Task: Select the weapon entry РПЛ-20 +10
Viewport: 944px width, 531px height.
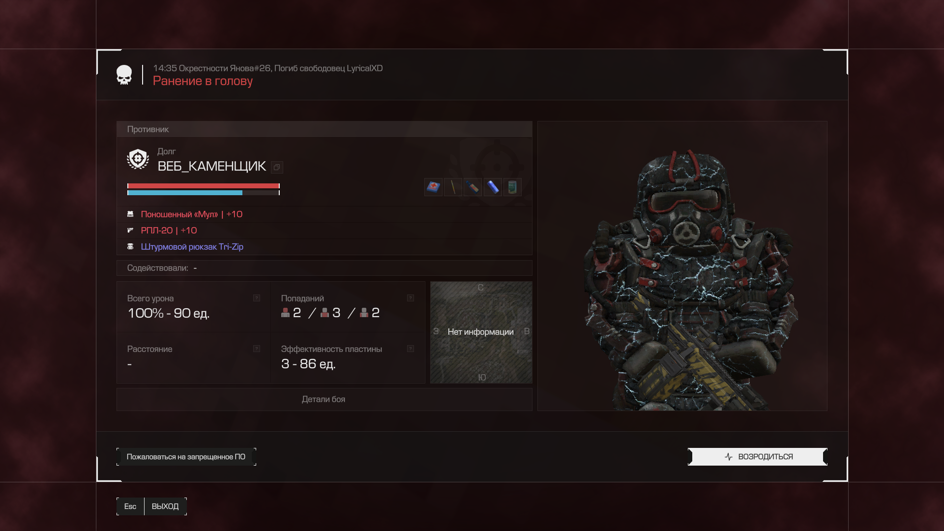Action: click(x=324, y=231)
